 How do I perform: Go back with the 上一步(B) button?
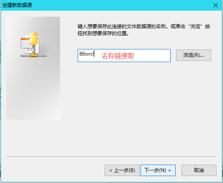pyautogui.click(x=122, y=170)
